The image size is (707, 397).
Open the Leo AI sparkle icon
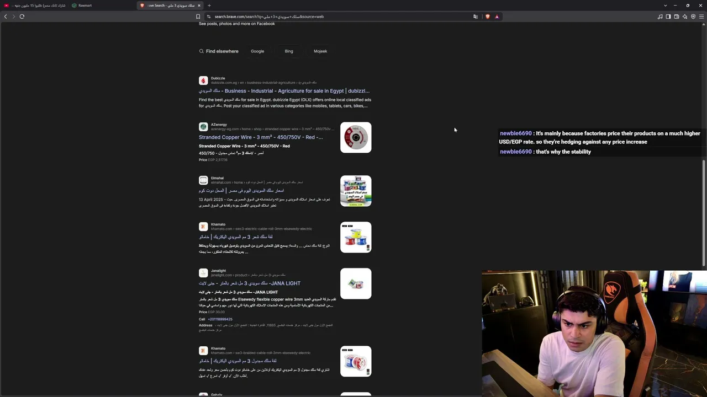(685, 17)
